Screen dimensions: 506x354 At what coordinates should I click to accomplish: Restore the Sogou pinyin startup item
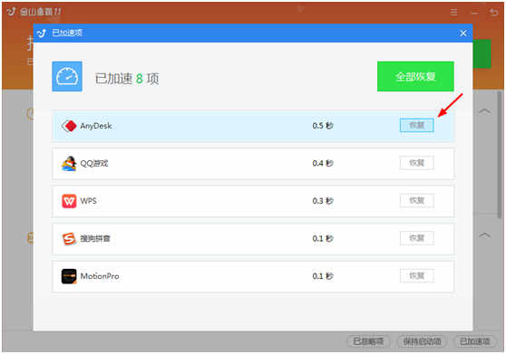416,238
